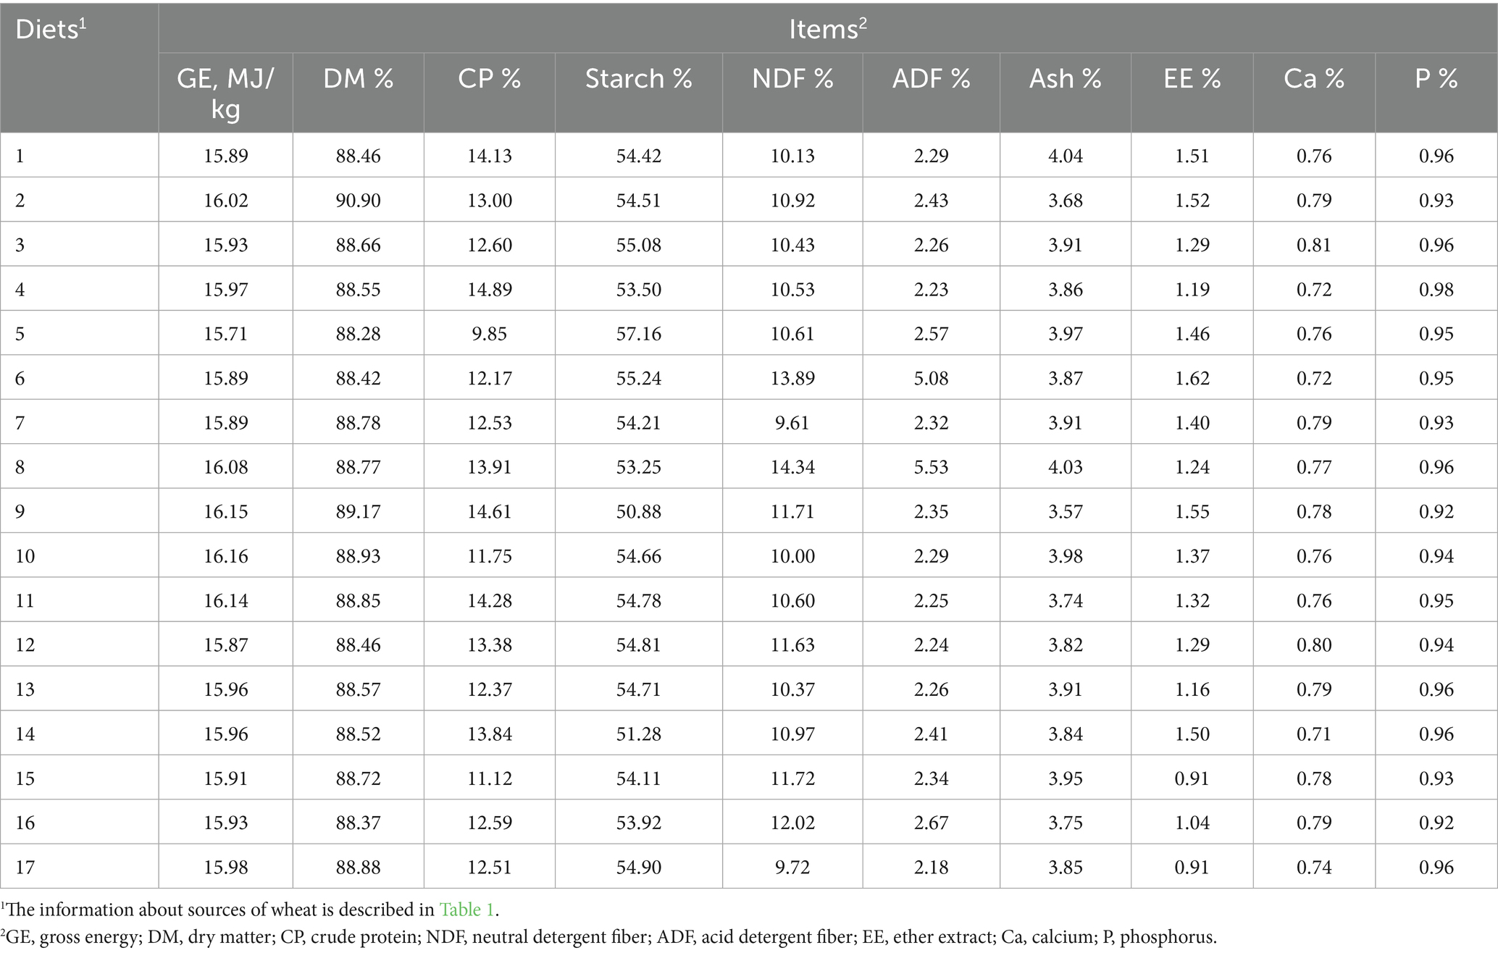Click the NDF % column header

[792, 79]
